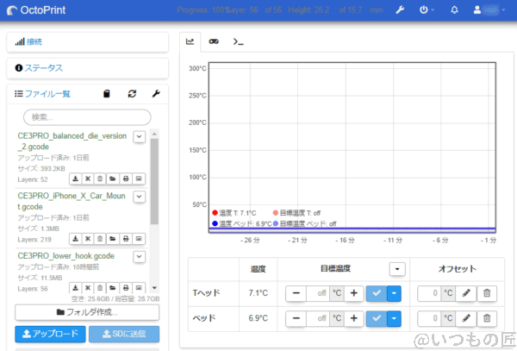Viewport: 517px width, 351px height.
Task: Print the CE3PRO_iPhone_X_Car_Mount.gcode file
Action: point(126,240)
